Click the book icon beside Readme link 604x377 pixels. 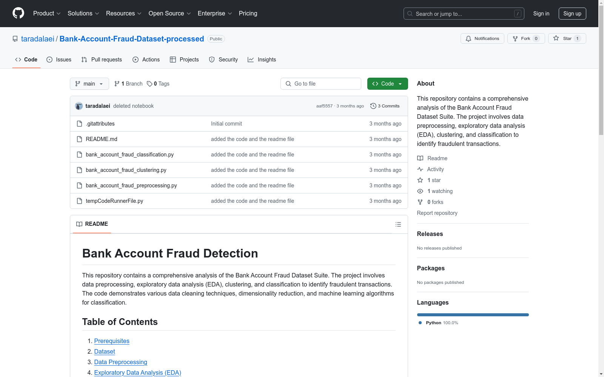tap(420, 158)
